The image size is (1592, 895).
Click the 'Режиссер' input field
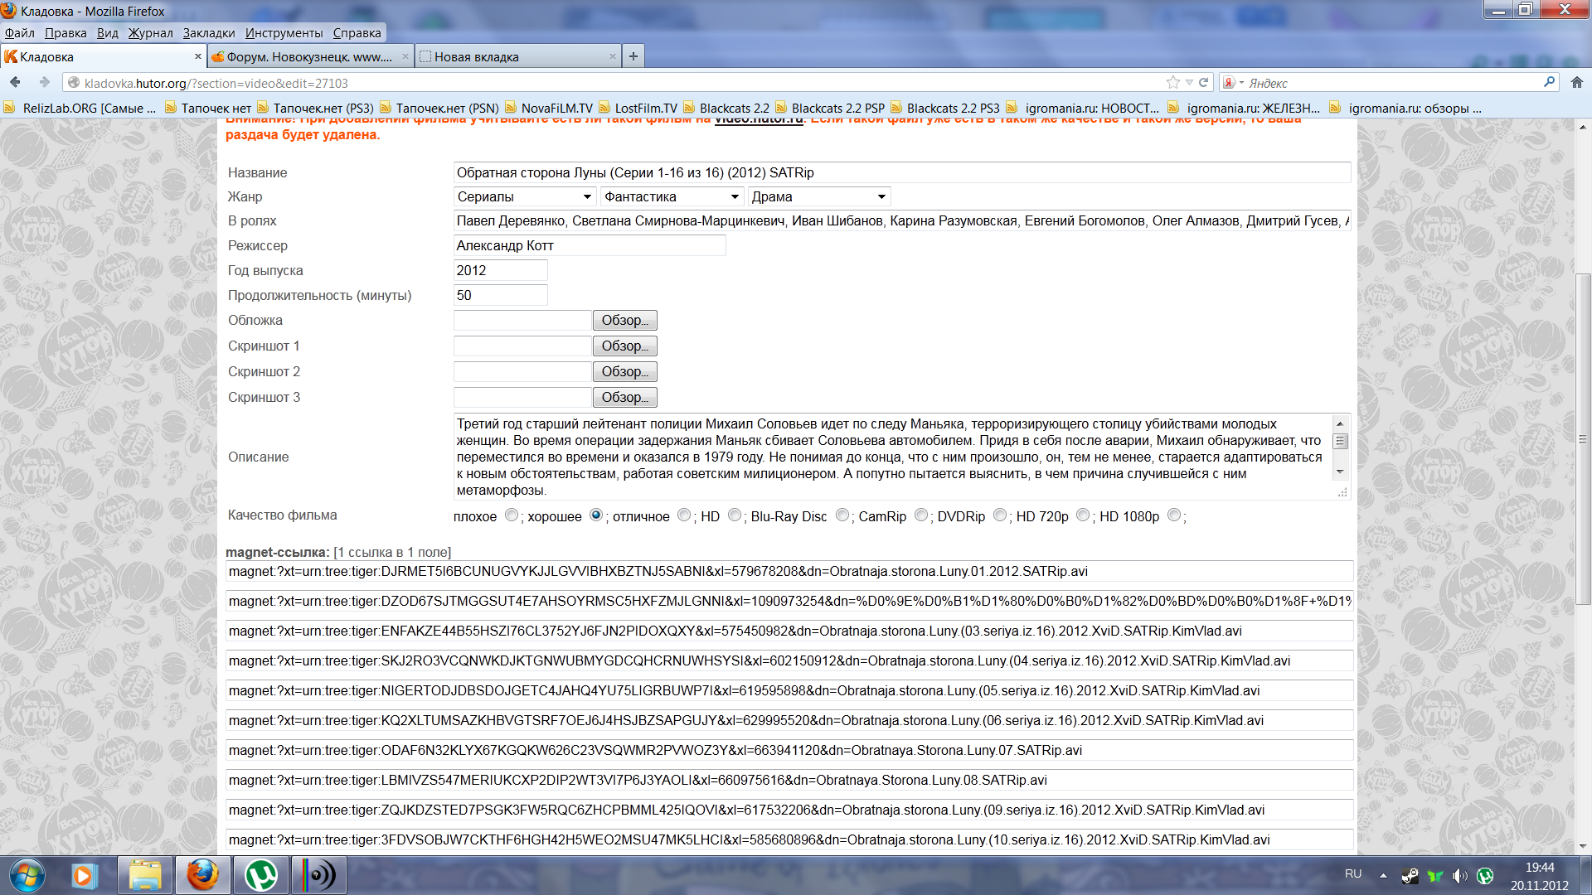(x=589, y=246)
